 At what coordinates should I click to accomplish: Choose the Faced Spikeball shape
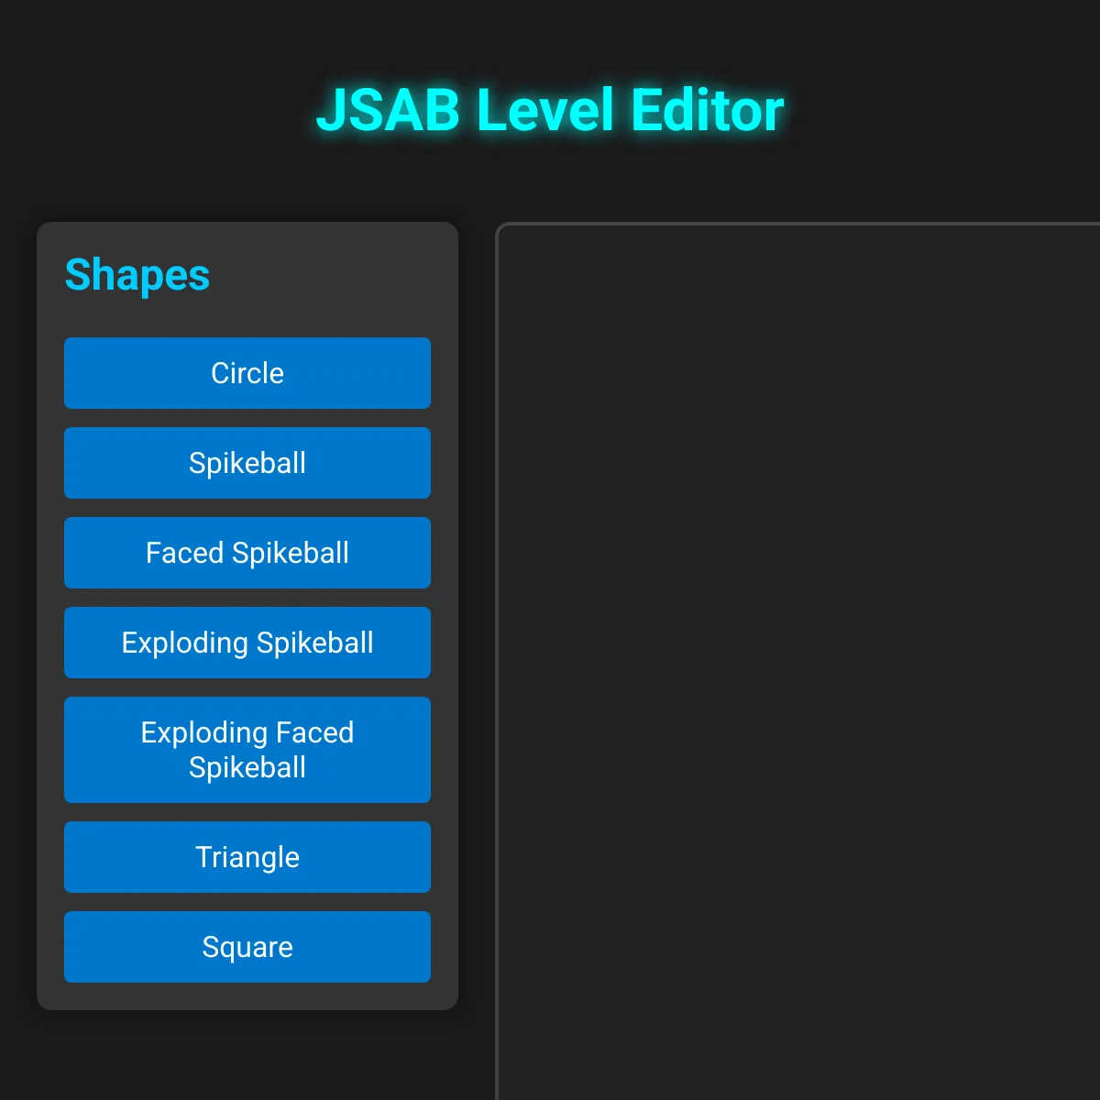(x=247, y=553)
